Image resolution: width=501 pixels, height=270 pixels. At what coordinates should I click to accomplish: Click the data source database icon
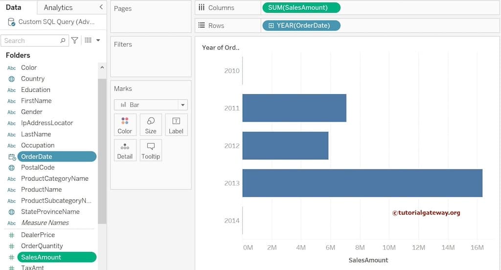[x=11, y=22]
